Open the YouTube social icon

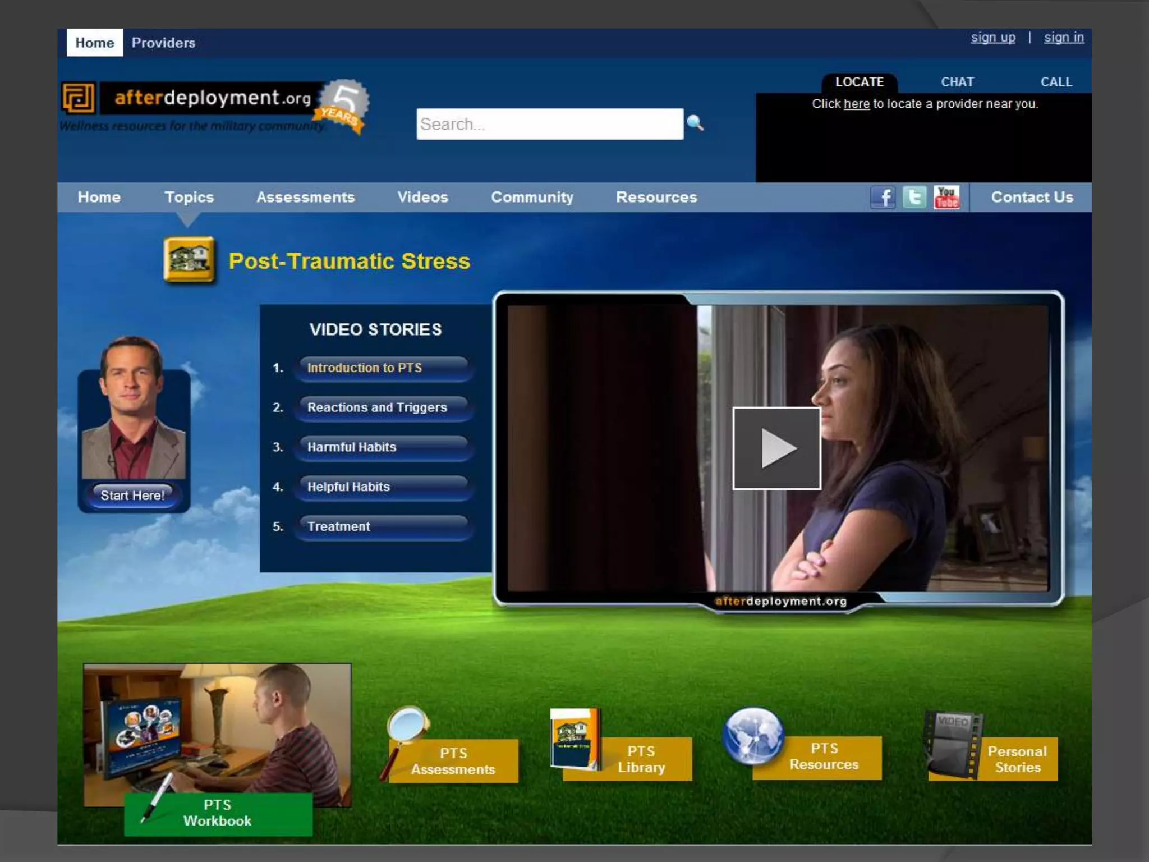click(946, 198)
